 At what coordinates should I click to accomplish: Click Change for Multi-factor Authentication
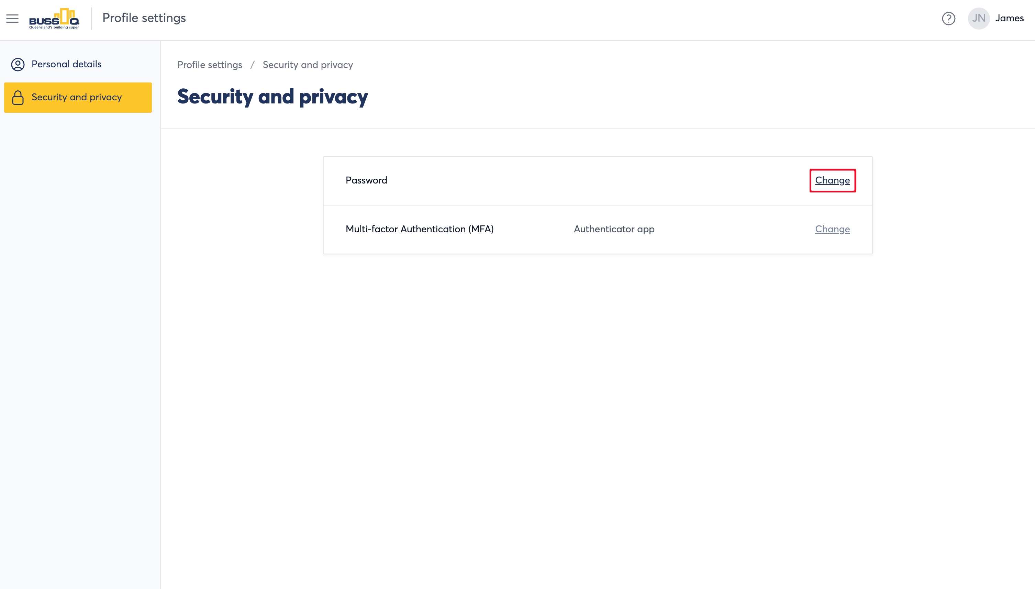coord(832,229)
